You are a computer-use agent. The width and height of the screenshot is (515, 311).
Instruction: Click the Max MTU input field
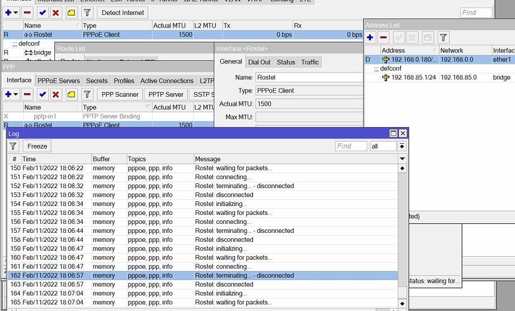(309, 117)
